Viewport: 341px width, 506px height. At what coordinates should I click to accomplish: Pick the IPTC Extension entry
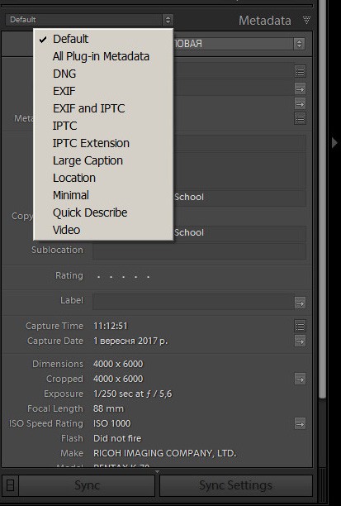tap(91, 143)
